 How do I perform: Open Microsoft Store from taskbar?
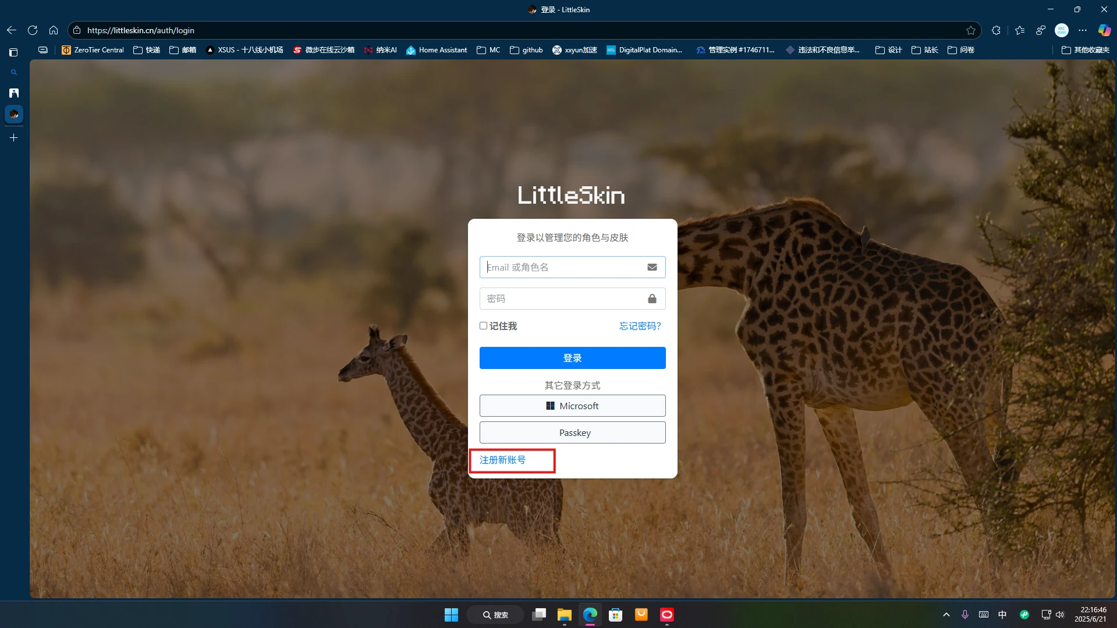[615, 615]
